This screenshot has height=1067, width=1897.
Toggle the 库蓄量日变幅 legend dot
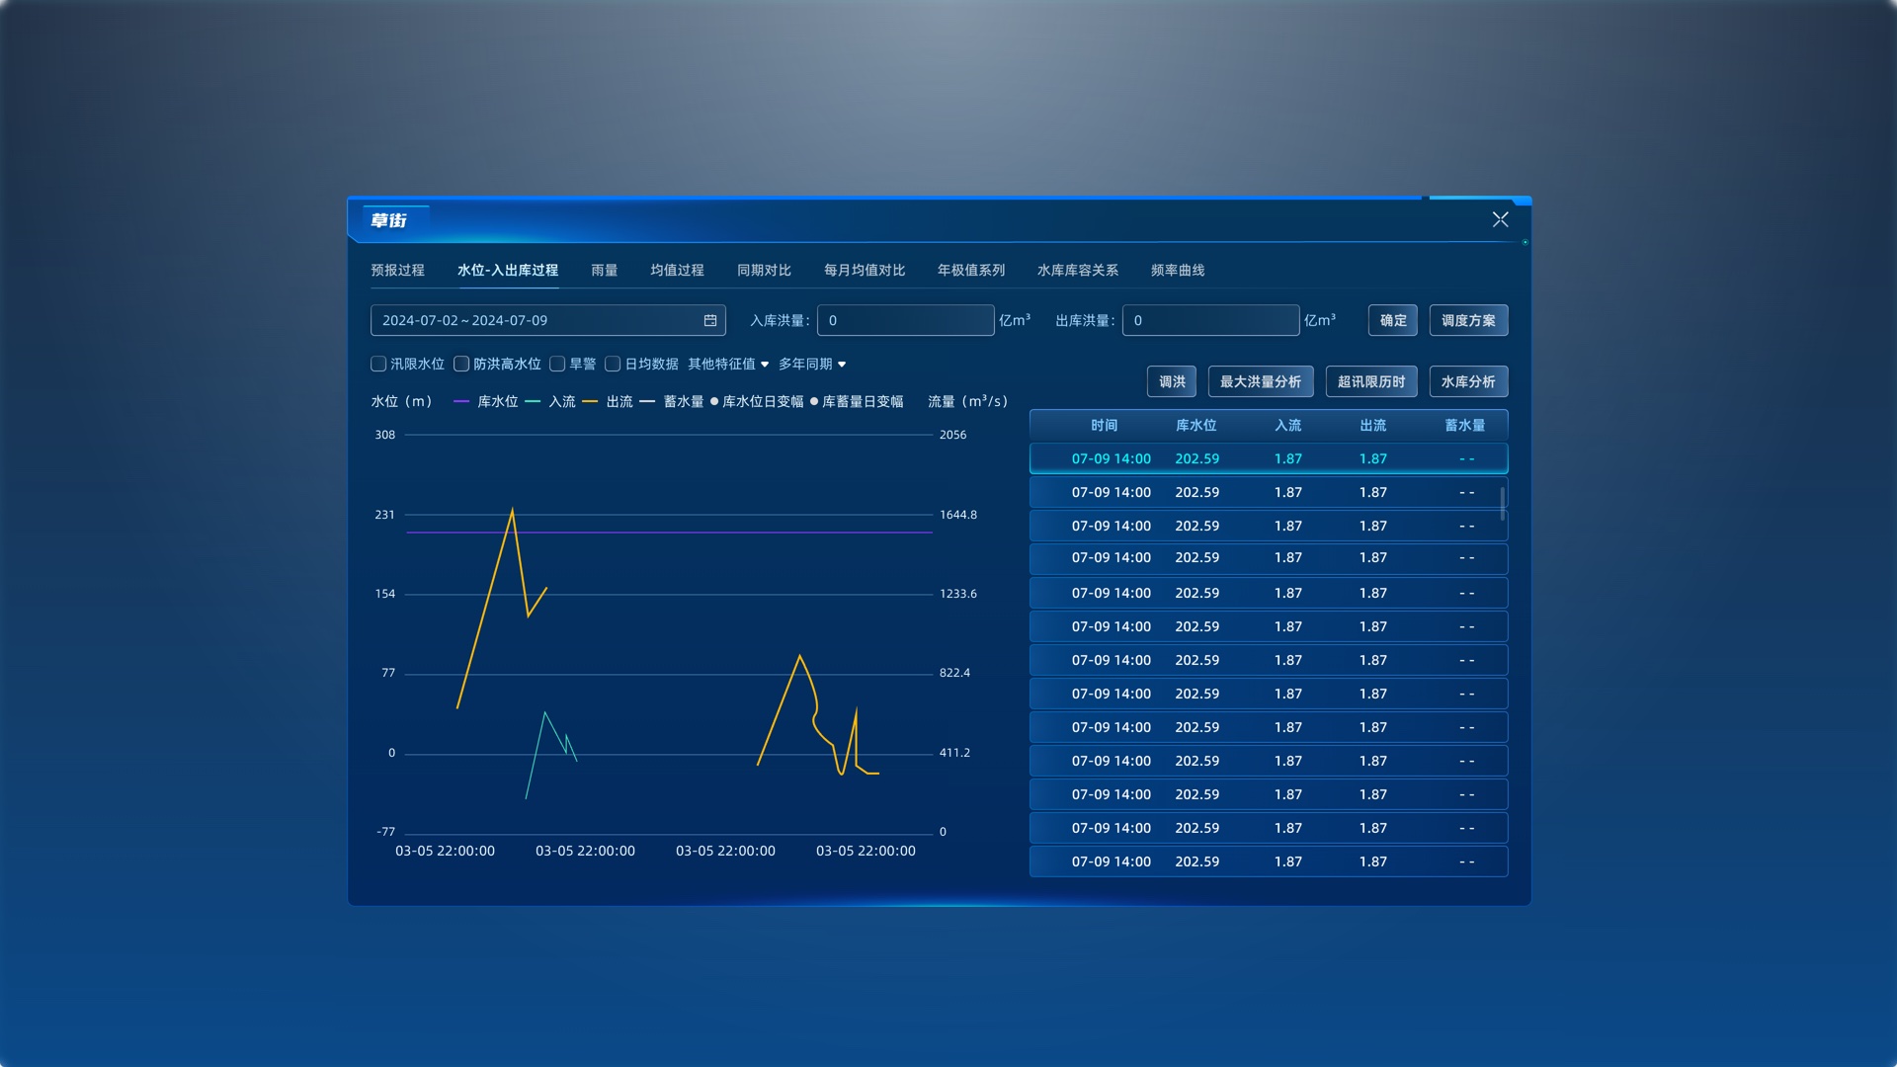[x=814, y=402]
